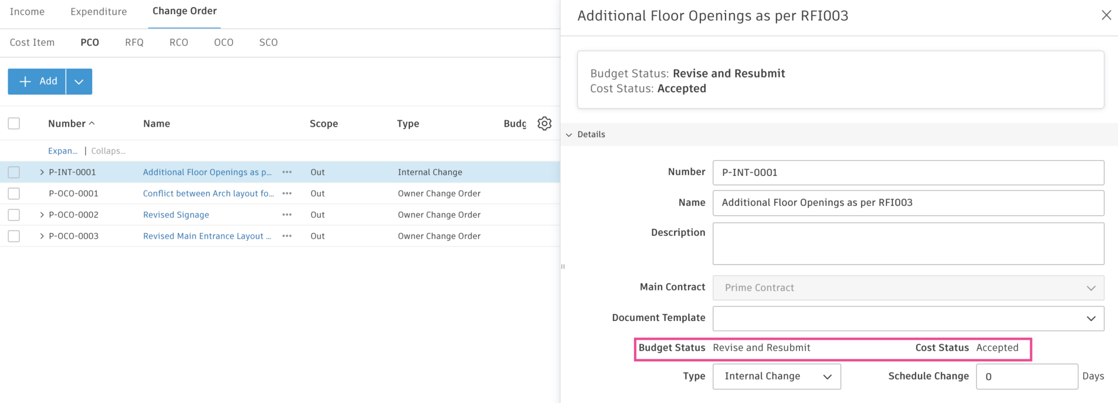The image size is (1118, 403).
Task: Check the box for P-INT-0001 row
Action: pos(14,172)
